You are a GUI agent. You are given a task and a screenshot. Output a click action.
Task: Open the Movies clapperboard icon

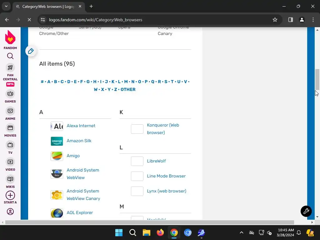click(x=10, y=128)
